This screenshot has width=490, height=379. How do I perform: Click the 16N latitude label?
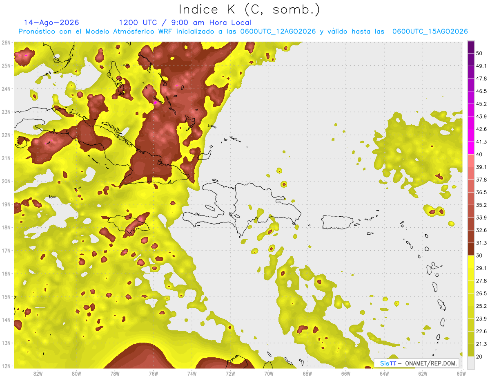(x=6, y=274)
